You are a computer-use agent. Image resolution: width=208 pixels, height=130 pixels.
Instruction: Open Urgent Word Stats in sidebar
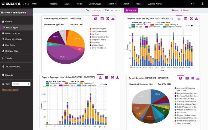point(13,39)
